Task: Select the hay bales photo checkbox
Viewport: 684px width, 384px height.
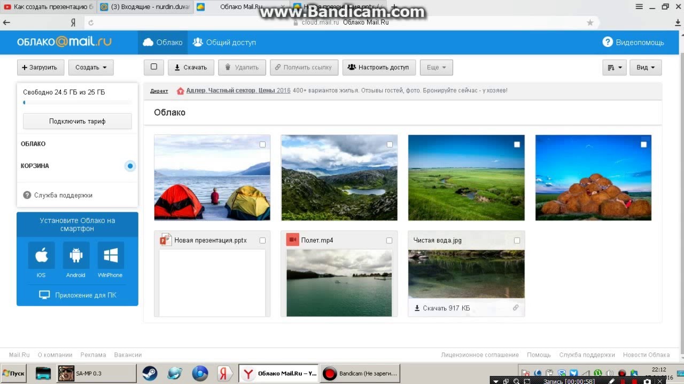Action: [644, 145]
